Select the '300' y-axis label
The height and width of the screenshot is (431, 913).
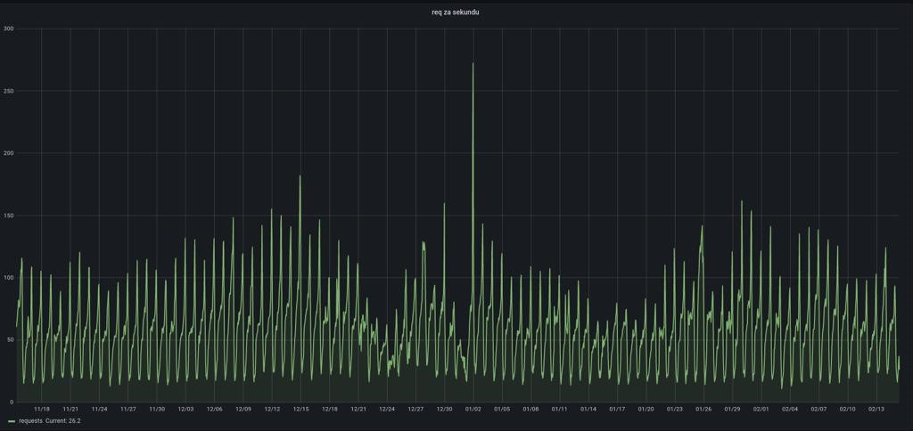point(8,28)
